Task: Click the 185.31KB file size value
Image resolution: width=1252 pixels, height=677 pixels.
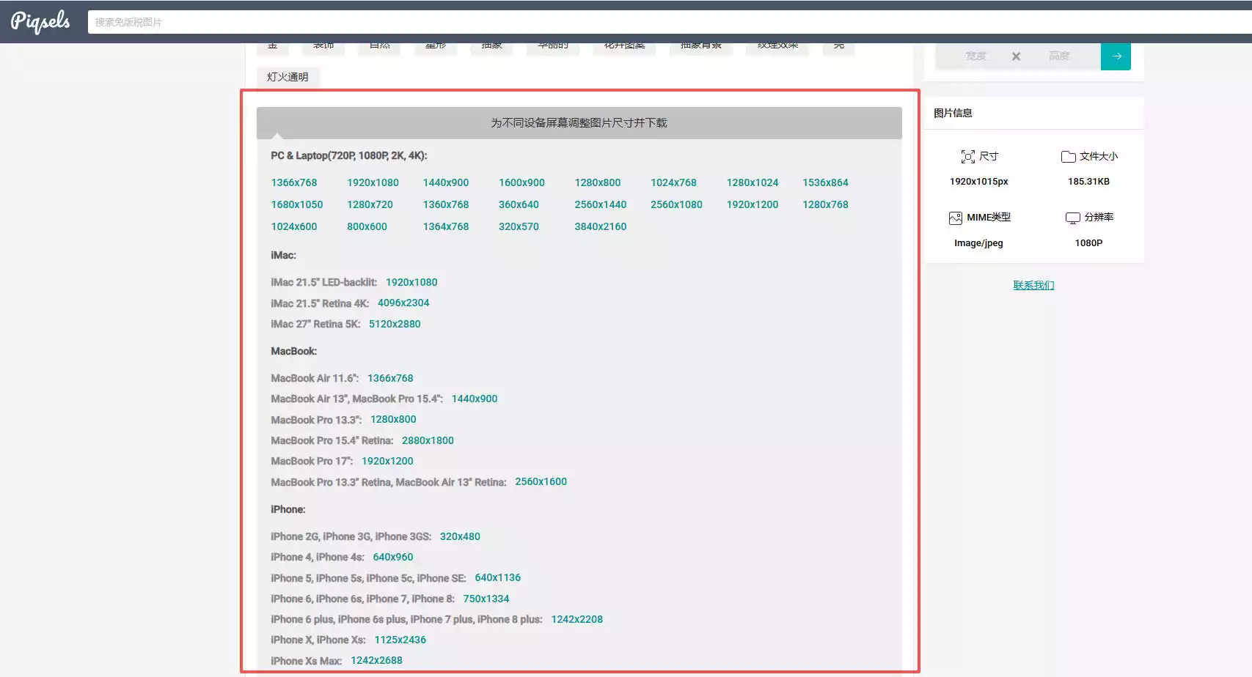Action: (1088, 182)
